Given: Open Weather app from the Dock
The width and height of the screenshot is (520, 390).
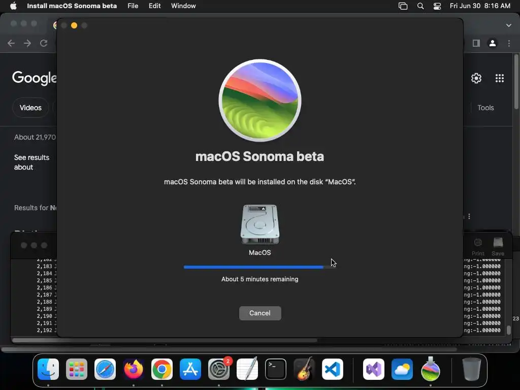Looking at the screenshot, I should [x=402, y=369].
